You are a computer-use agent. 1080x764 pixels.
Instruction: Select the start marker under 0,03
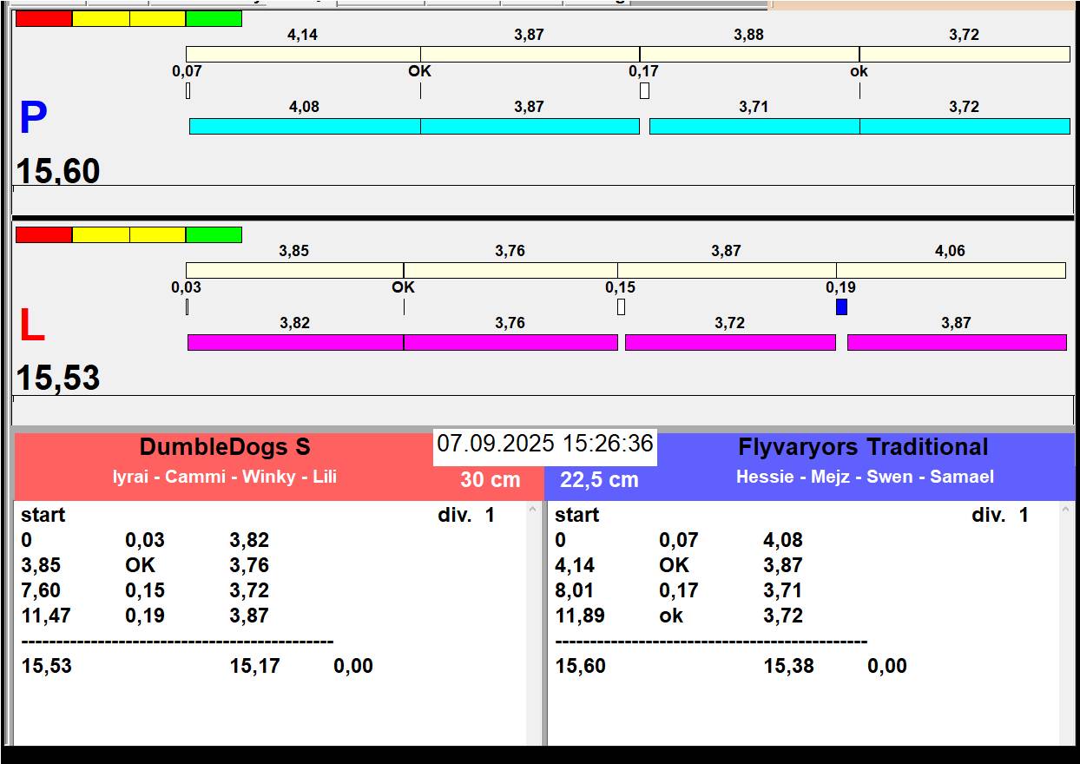pos(187,306)
